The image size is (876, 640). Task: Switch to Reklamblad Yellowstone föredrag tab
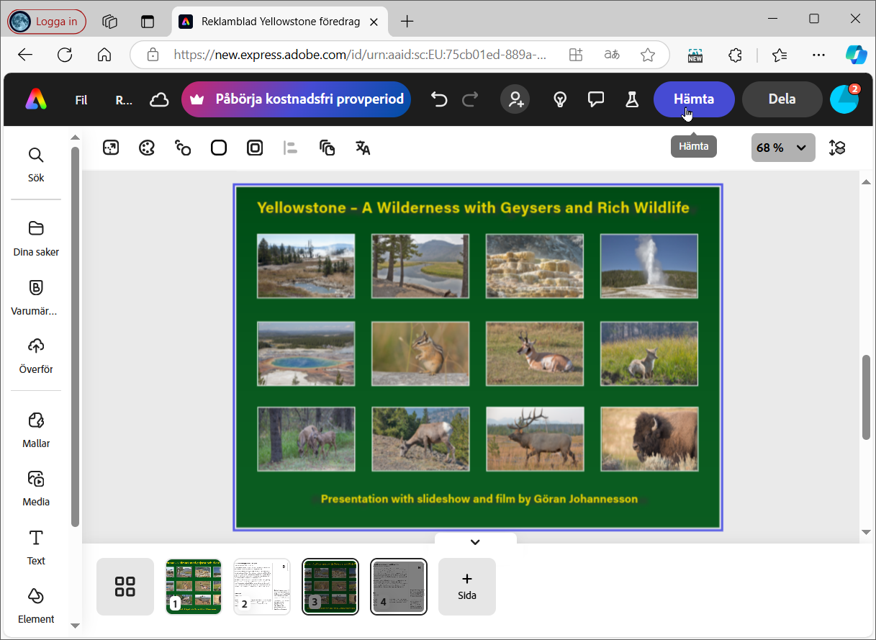(279, 22)
